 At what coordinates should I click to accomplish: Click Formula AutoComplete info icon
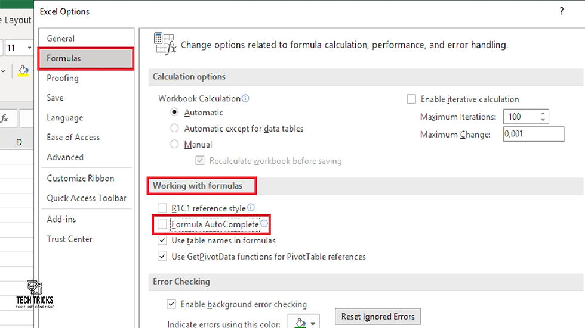pos(264,223)
